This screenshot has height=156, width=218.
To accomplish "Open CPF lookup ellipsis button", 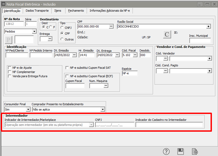I will tap(111, 26).
